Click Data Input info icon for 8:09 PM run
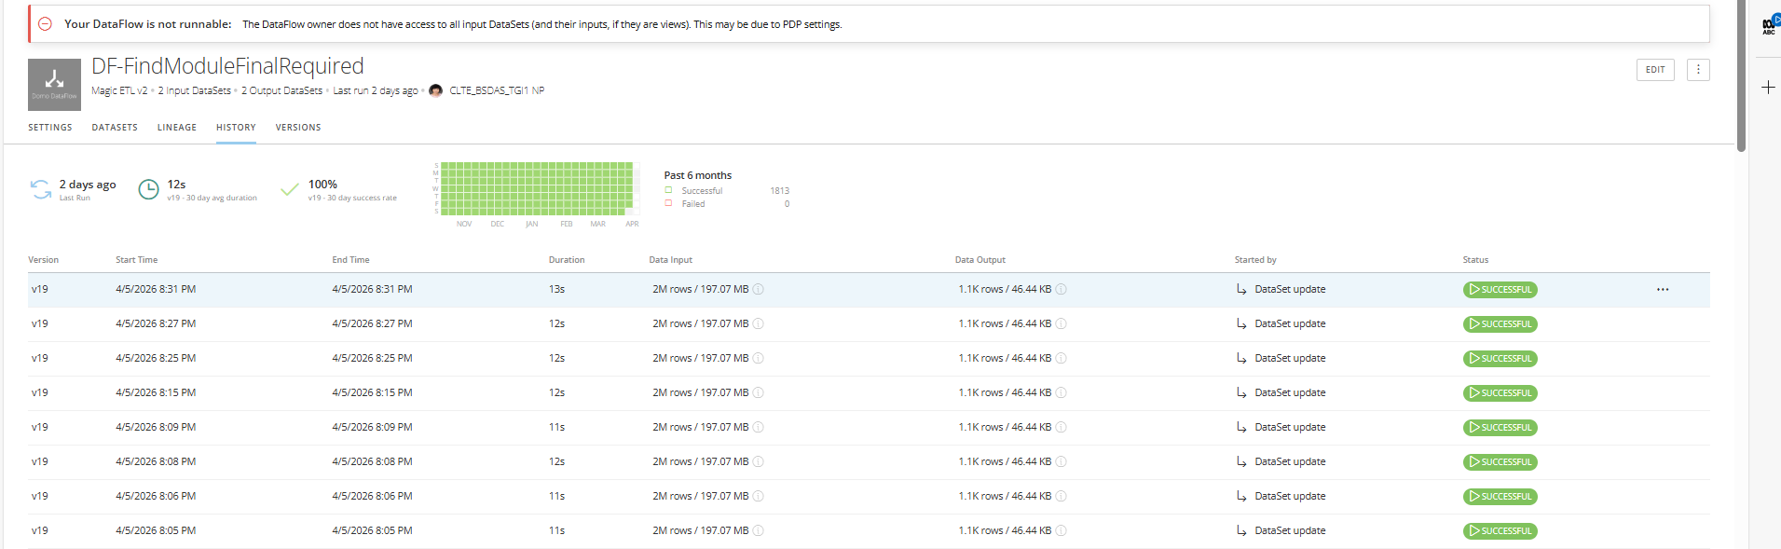The width and height of the screenshot is (1781, 549). tap(759, 428)
